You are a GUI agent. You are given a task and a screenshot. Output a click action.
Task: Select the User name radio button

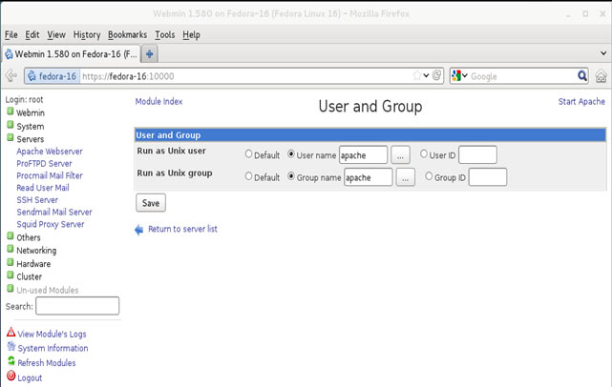coord(291,154)
